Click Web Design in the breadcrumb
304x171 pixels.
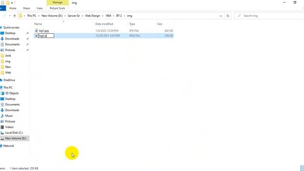[x=93, y=16]
